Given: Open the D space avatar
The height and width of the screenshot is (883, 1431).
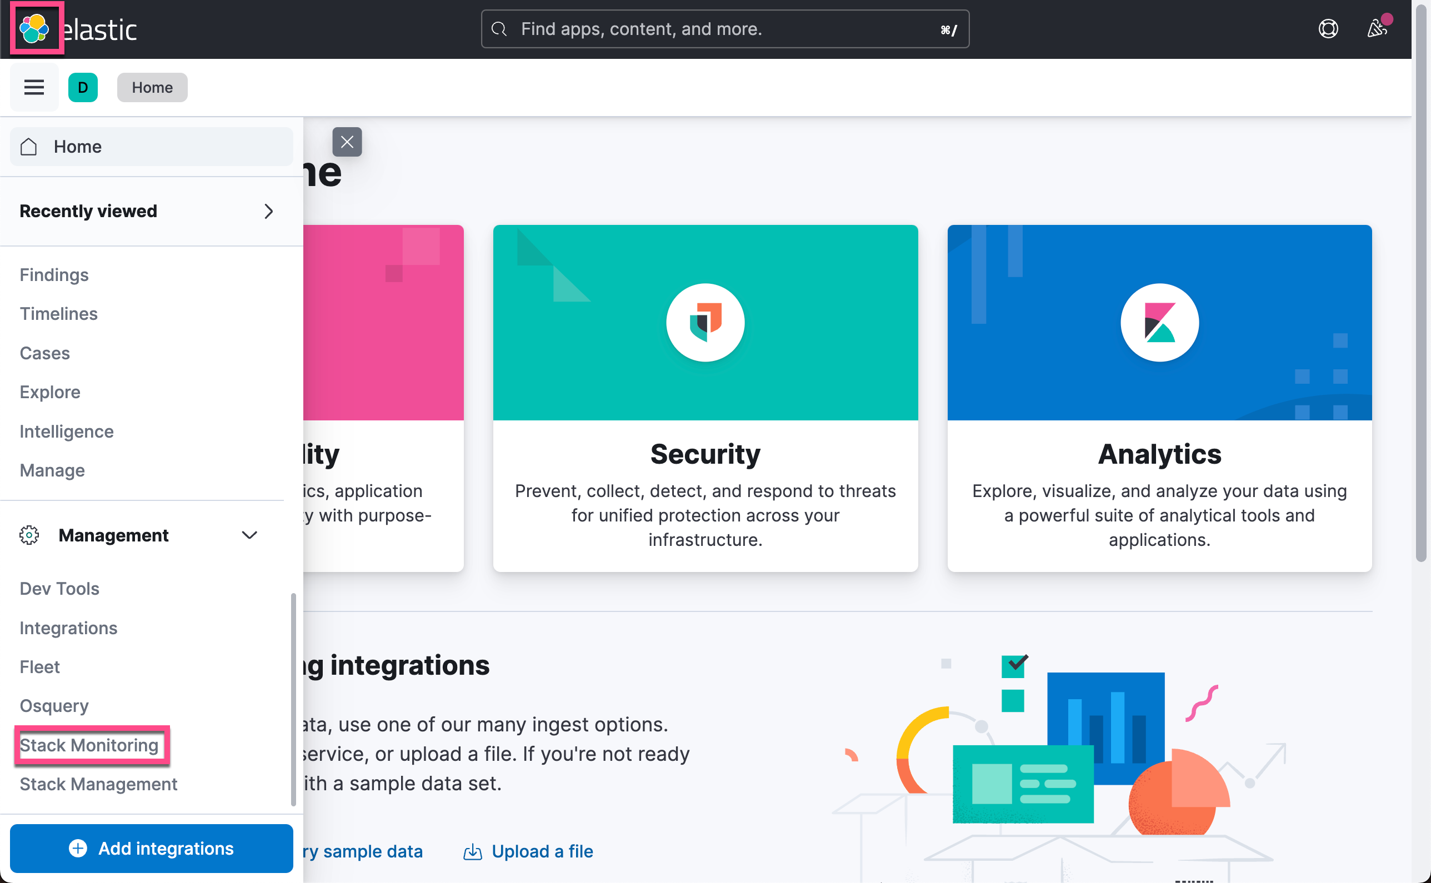Looking at the screenshot, I should pos(83,88).
